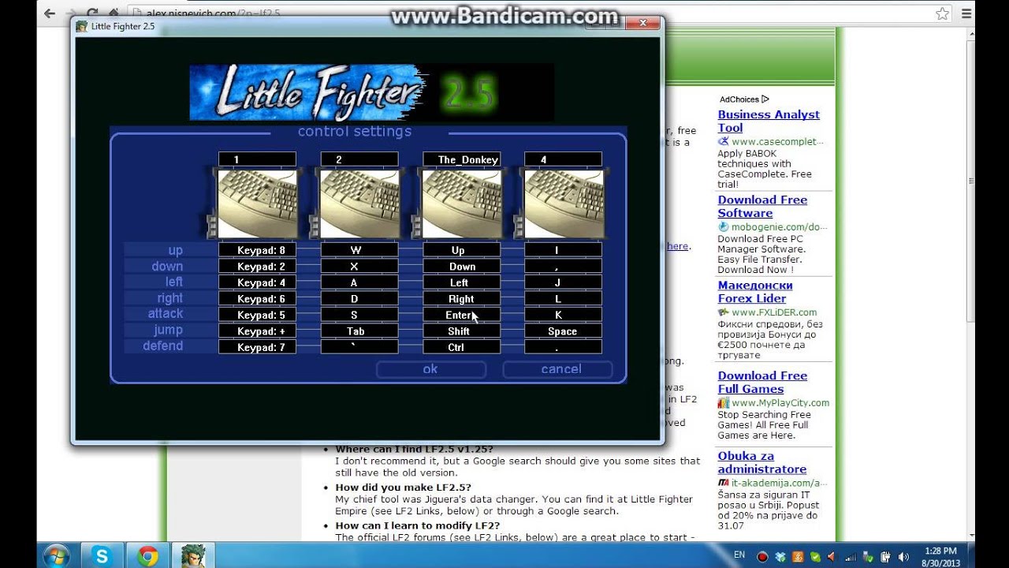This screenshot has width=1009, height=568.
Task: Change player 4 jump key 'Space'
Action: [564, 331]
